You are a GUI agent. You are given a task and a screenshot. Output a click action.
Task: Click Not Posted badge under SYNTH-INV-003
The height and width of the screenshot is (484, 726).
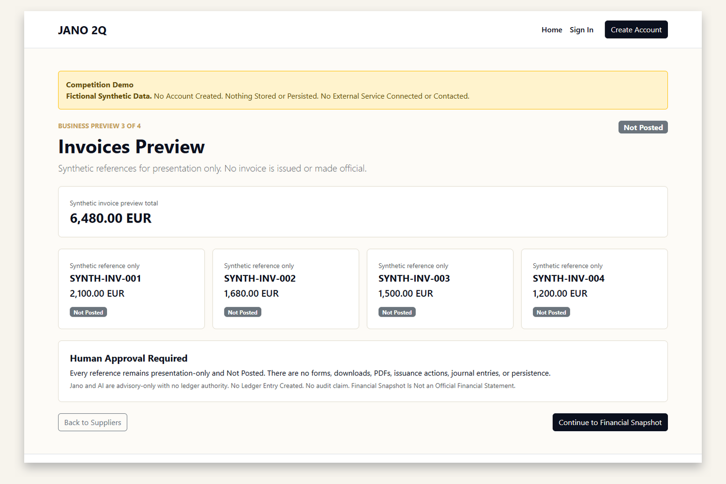coord(397,312)
